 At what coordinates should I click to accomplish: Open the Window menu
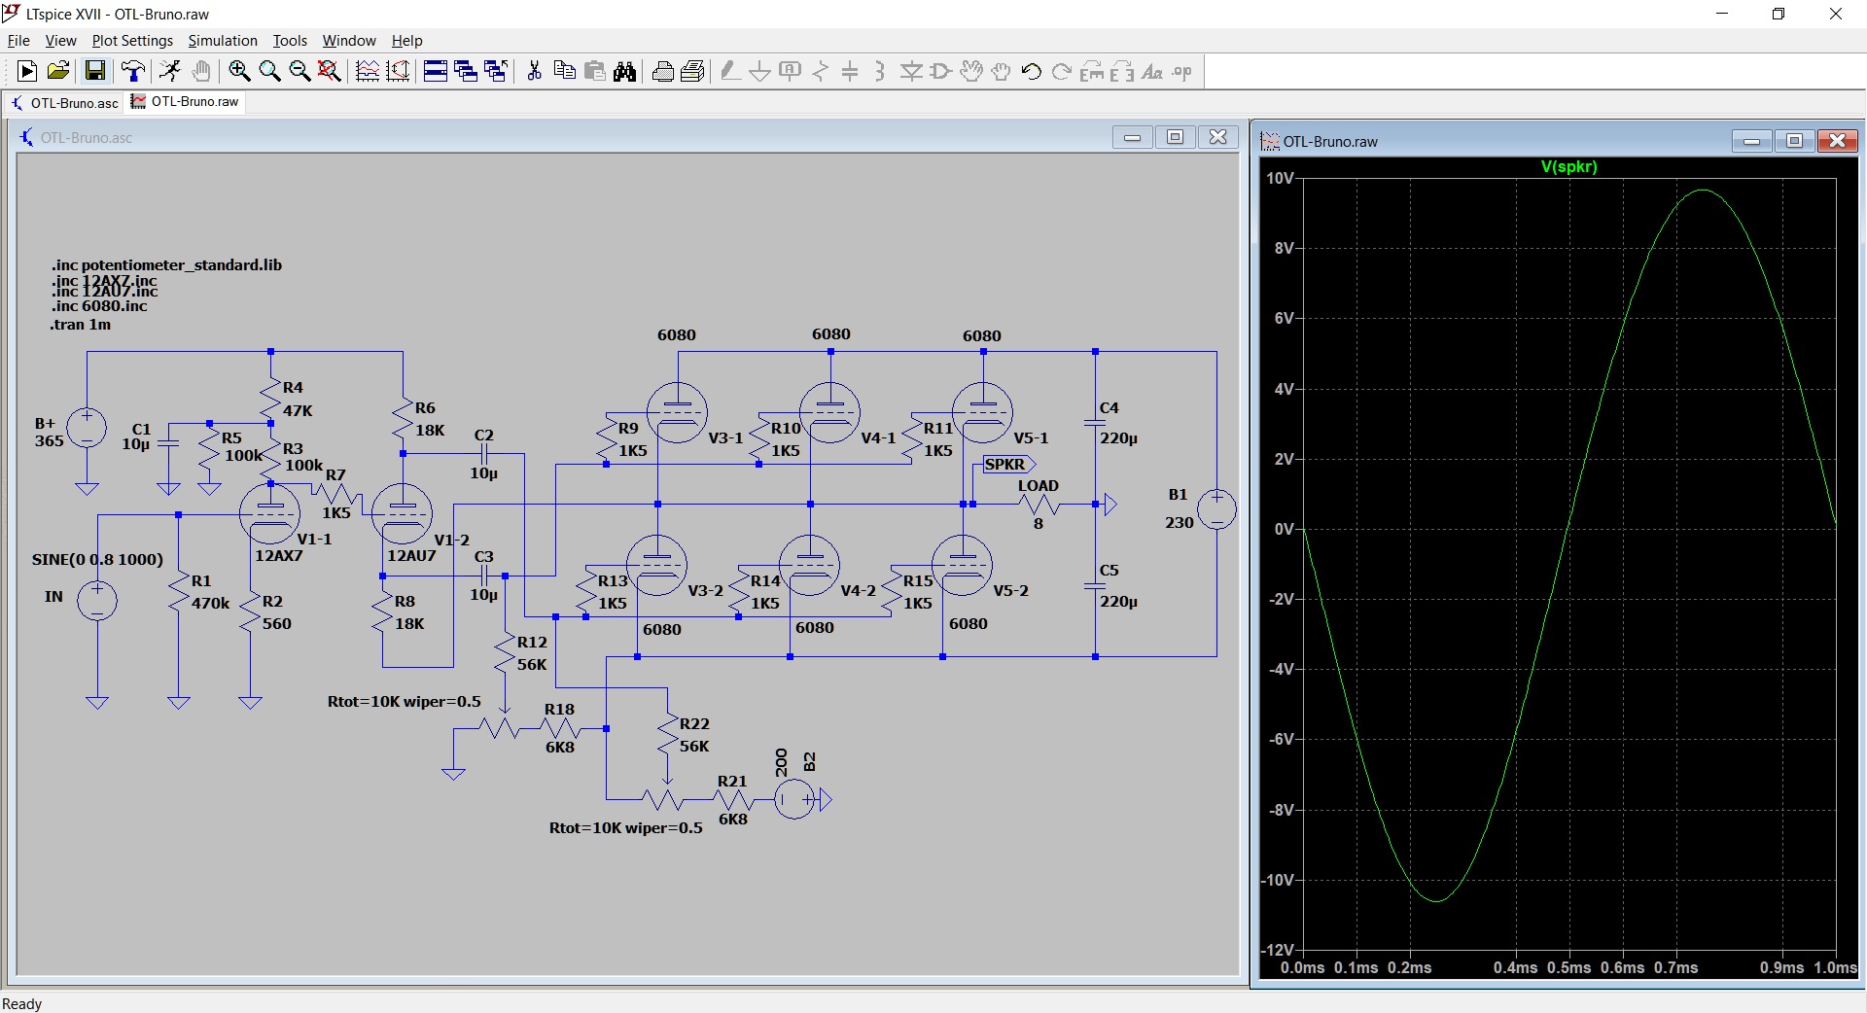(x=349, y=41)
